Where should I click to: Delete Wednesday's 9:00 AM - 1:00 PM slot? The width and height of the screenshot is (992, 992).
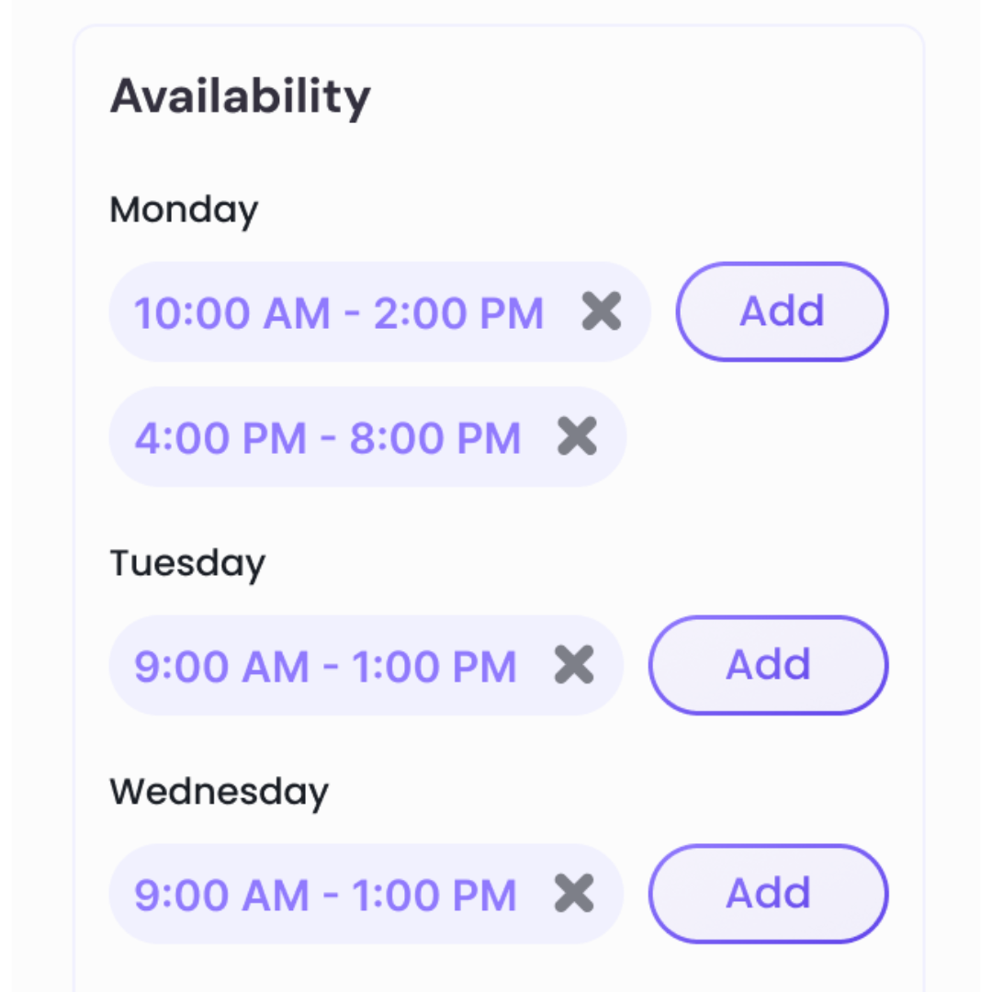coord(575,894)
